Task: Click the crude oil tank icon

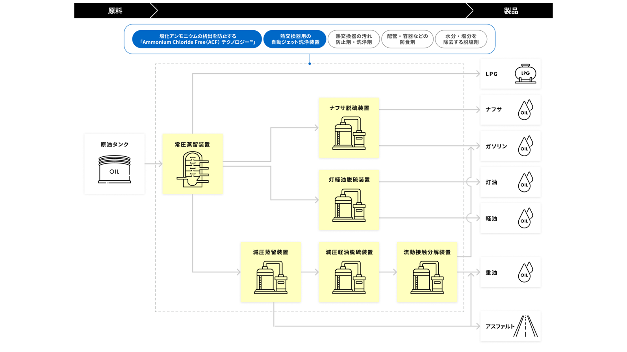Action: click(x=114, y=169)
